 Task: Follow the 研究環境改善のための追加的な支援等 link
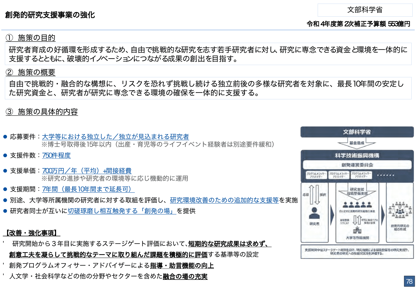click(224, 200)
